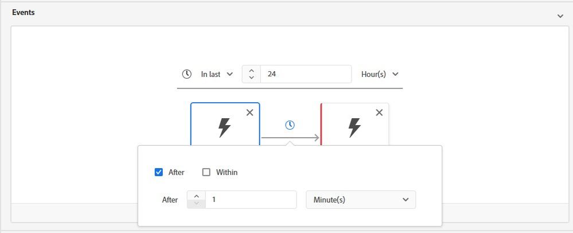
Task: Collapse the Events panel chevron
Action: pos(560,16)
